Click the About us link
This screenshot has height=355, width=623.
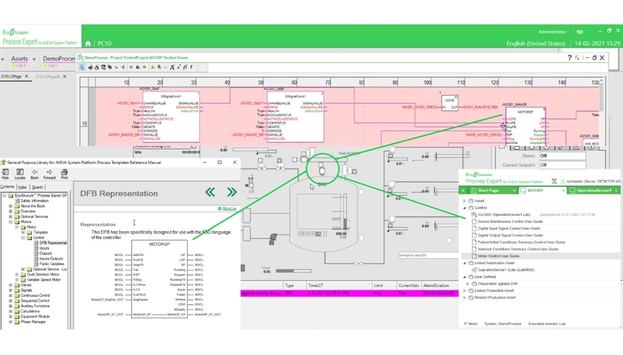point(229,208)
